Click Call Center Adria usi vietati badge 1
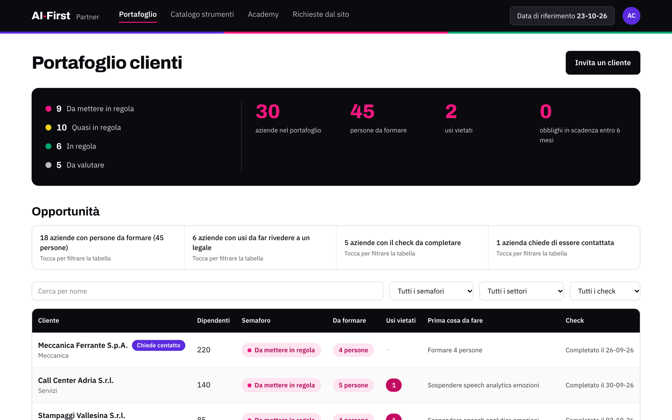Screen dimensions: 672x420 (394, 385)
